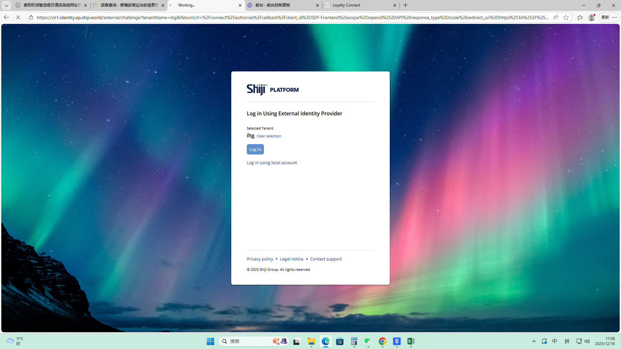Viewport: 621px width, 349px height.
Task: Open new tab with plus icon
Action: coord(405,5)
